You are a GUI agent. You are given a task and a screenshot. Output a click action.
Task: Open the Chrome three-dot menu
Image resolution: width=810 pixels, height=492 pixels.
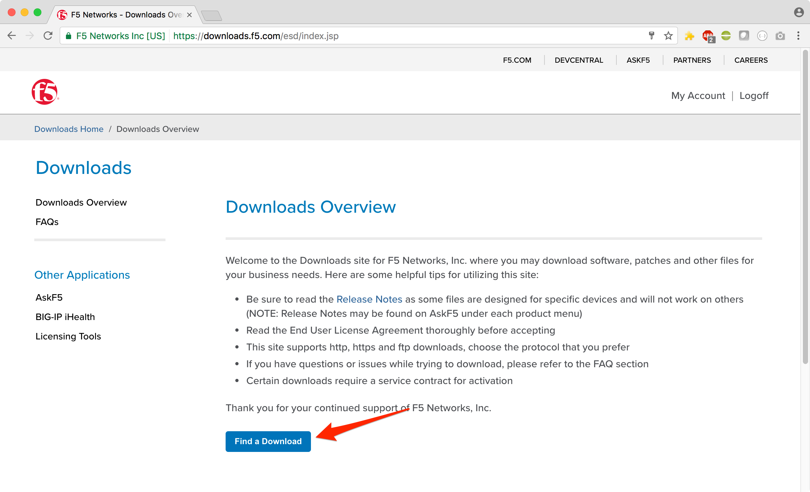(798, 36)
